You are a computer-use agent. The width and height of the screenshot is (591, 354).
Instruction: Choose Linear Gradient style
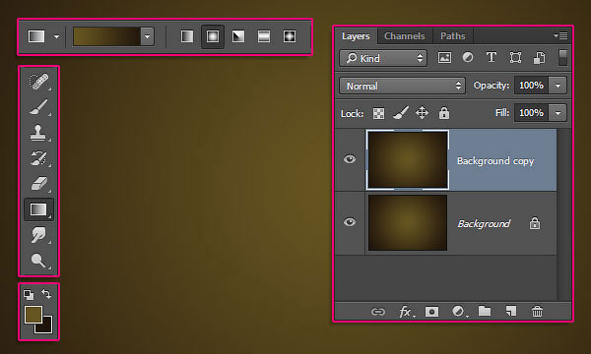pyautogui.click(x=187, y=36)
